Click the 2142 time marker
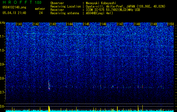This screenshot has width=177, height=112. coord(36,24)
